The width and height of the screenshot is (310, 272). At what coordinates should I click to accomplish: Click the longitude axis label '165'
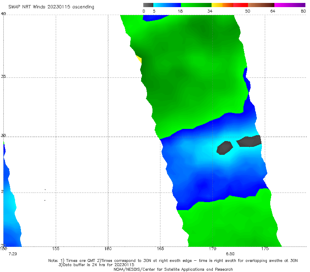(x=160, y=249)
